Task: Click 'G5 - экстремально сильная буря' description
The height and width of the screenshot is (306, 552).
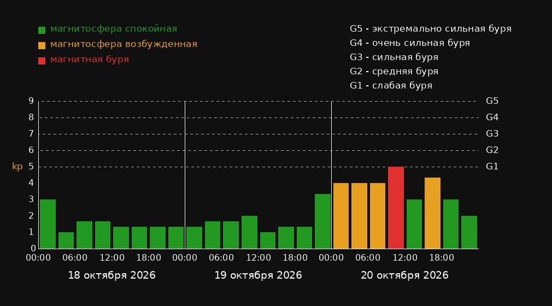Action: tap(431, 29)
